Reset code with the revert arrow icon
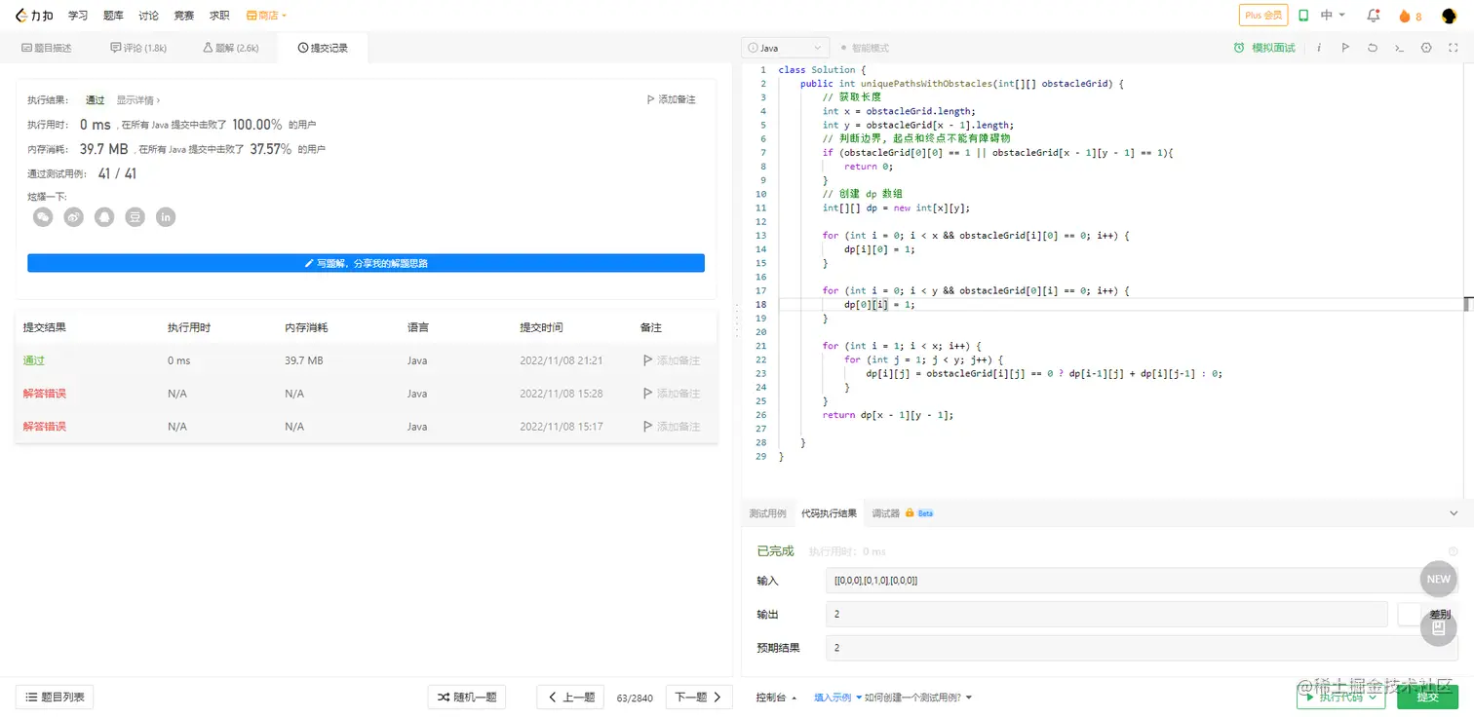This screenshot has width=1474, height=717. pyautogui.click(x=1373, y=48)
